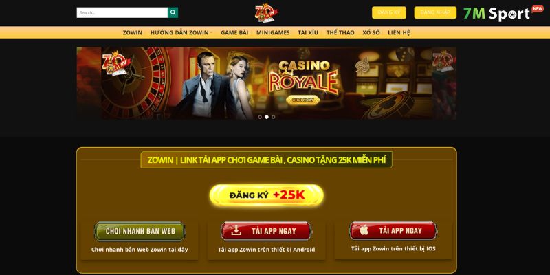Click the red NEW badge on 7M Sport
The height and width of the screenshot is (275, 550).
pyautogui.click(x=538, y=9)
